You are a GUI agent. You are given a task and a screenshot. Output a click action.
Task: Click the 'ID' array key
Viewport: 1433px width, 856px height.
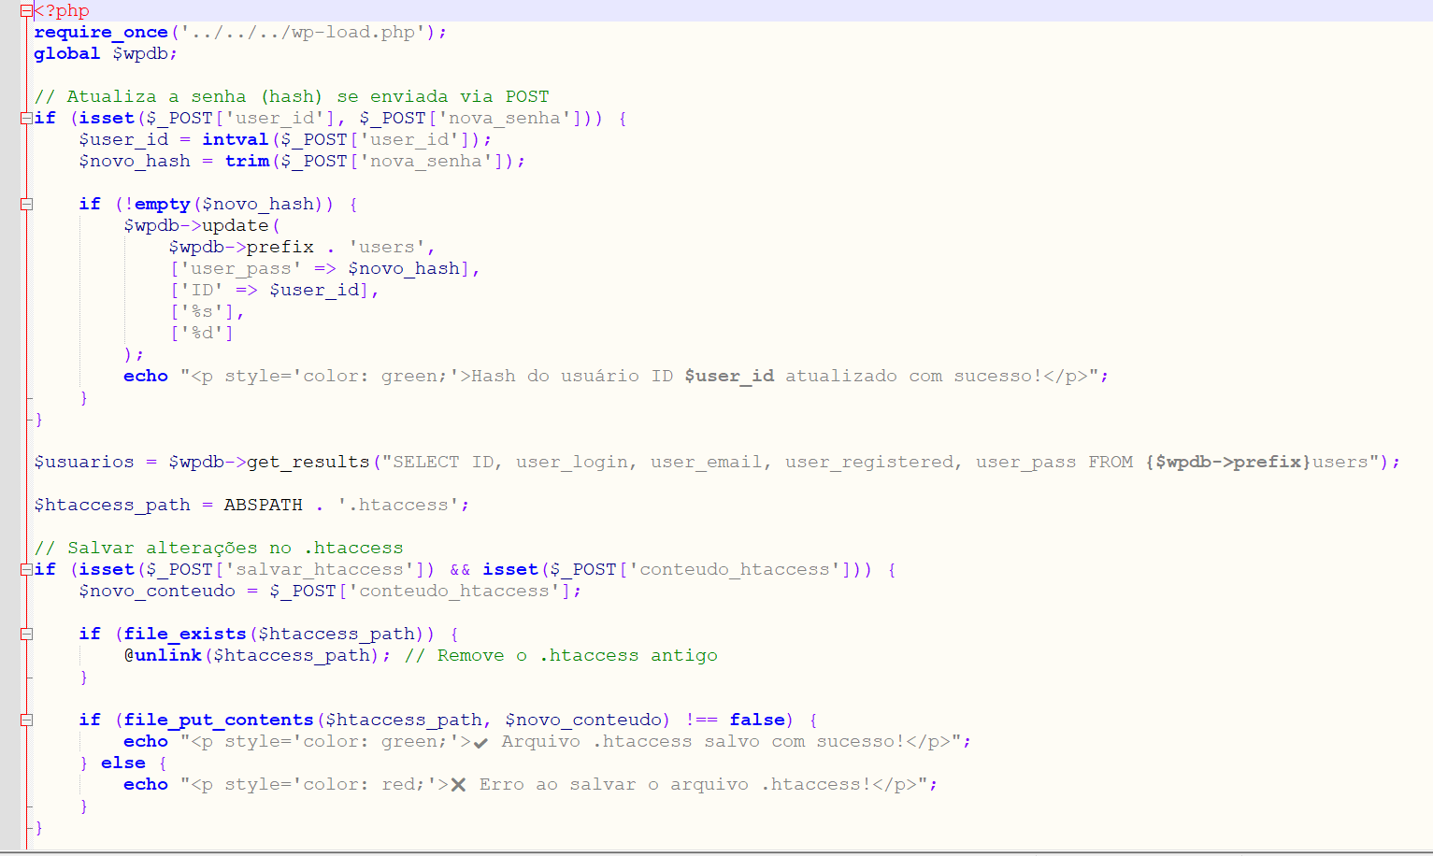[x=202, y=291]
